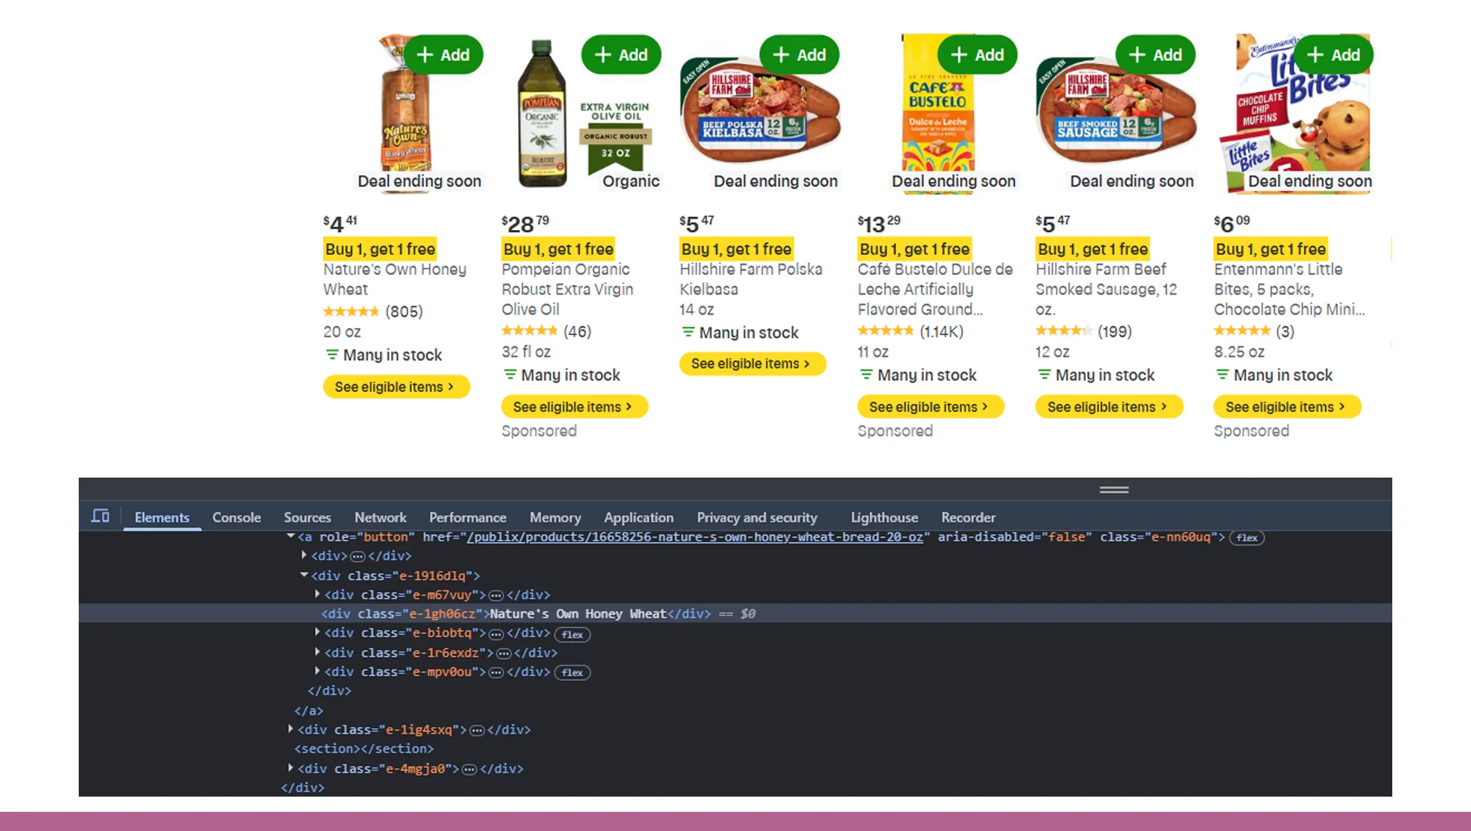Add Nature's Own Honey Wheat bread

(443, 55)
